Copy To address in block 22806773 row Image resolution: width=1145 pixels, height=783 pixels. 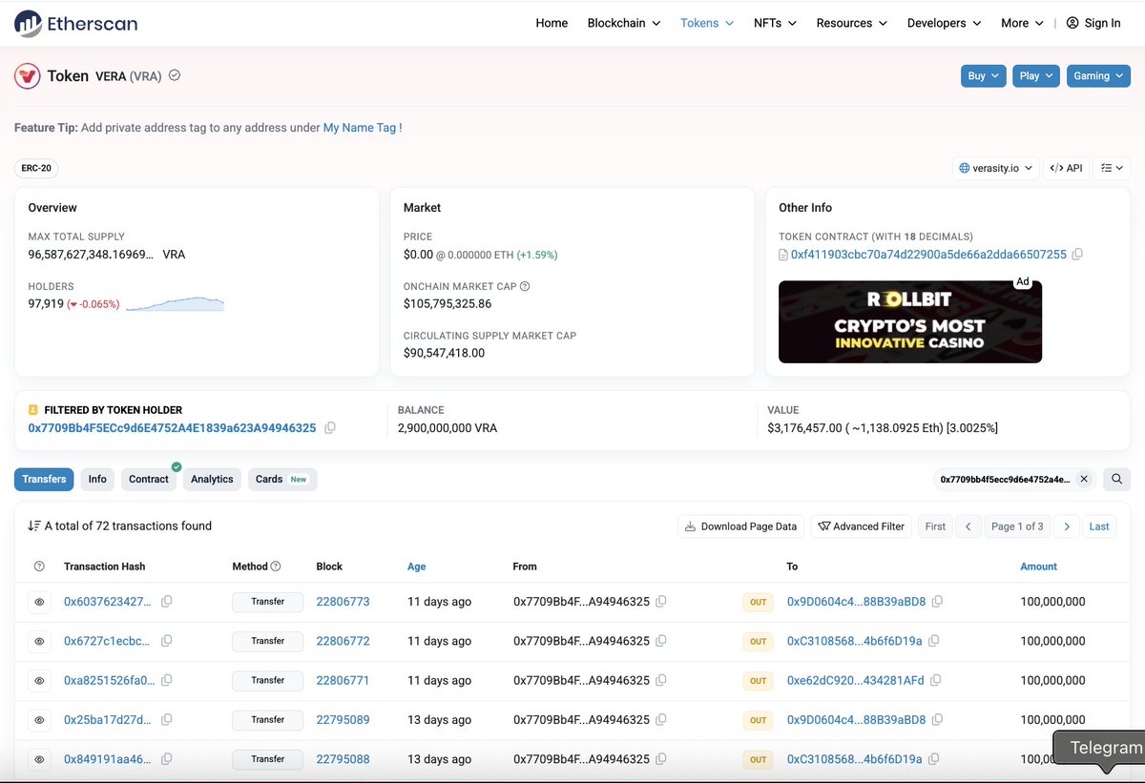[x=937, y=602]
